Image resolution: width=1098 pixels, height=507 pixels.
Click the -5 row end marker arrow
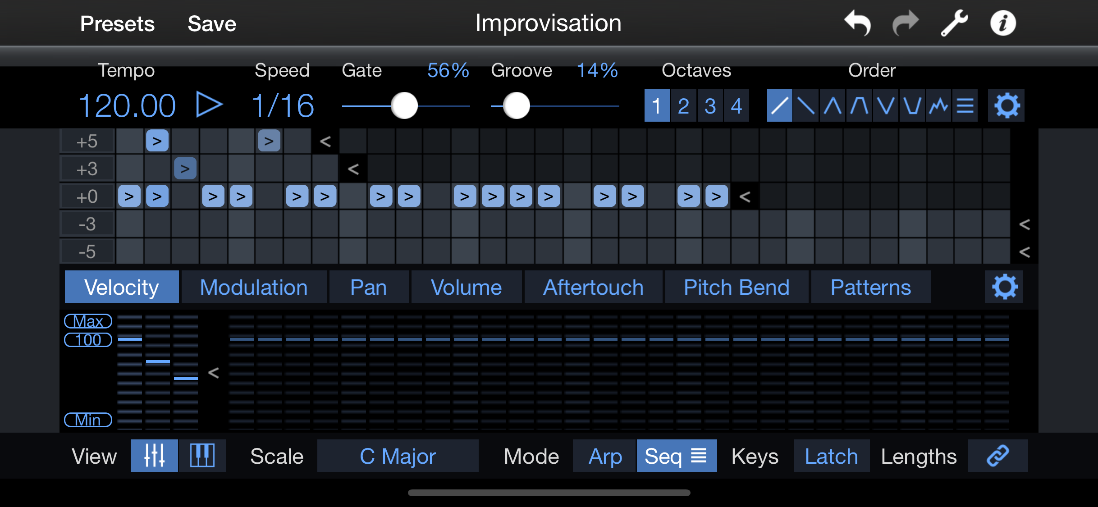(x=1024, y=251)
